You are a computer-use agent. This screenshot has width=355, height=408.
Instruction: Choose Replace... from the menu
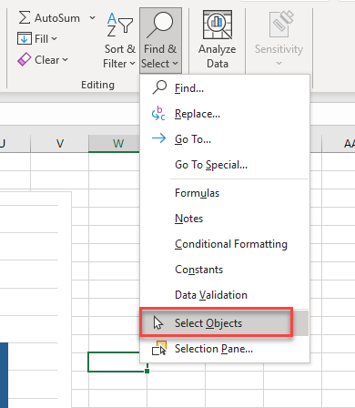225,114
